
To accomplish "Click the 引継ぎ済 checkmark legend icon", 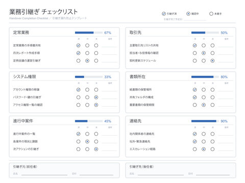I will (x=164, y=14).
